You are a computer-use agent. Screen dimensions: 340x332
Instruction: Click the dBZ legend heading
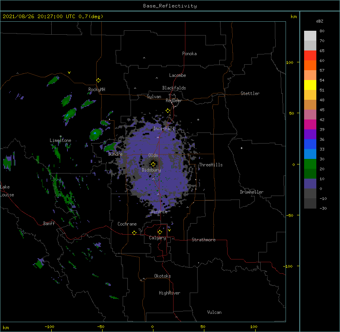[x=319, y=21]
